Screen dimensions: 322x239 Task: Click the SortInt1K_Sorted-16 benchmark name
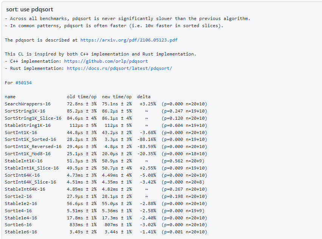(30, 139)
